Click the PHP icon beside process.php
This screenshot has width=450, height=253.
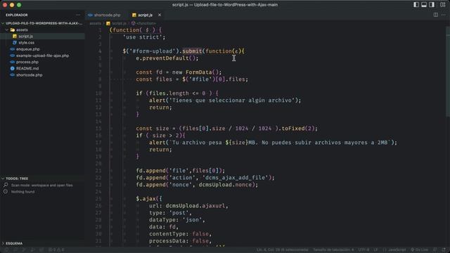13,62
